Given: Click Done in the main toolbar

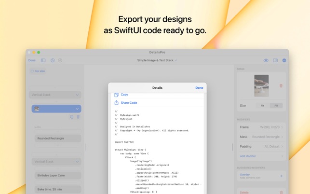Looking at the screenshot, I should click(x=32, y=60).
